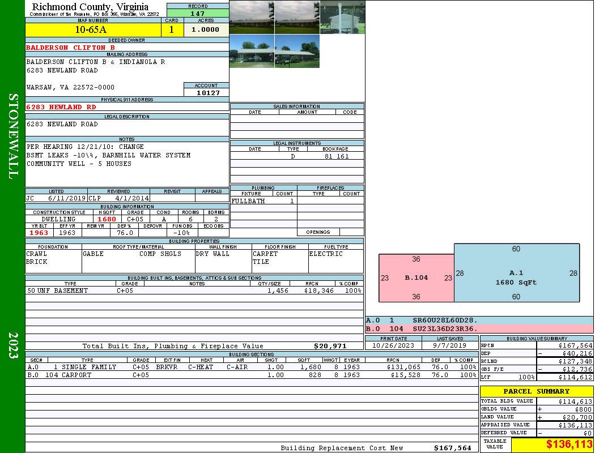Click the A.0 SINGLE FAMILY section row

coord(252,367)
